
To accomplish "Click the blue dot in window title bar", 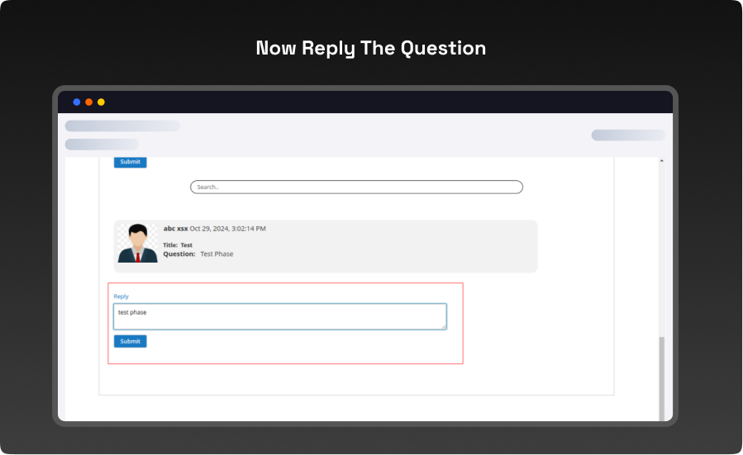I will (x=77, y=102).
